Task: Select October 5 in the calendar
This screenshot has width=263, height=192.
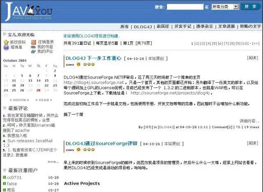Action: tap(22, 76)
